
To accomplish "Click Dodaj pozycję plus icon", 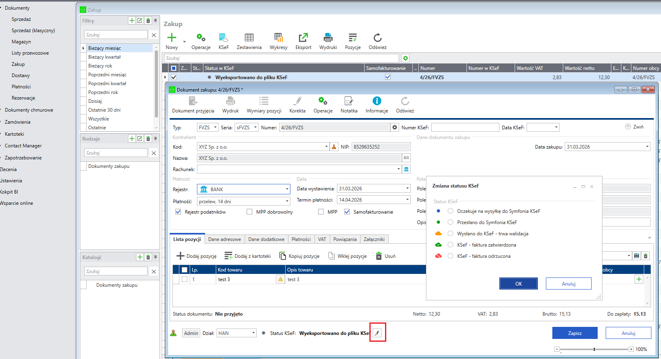I will point(180,256).
